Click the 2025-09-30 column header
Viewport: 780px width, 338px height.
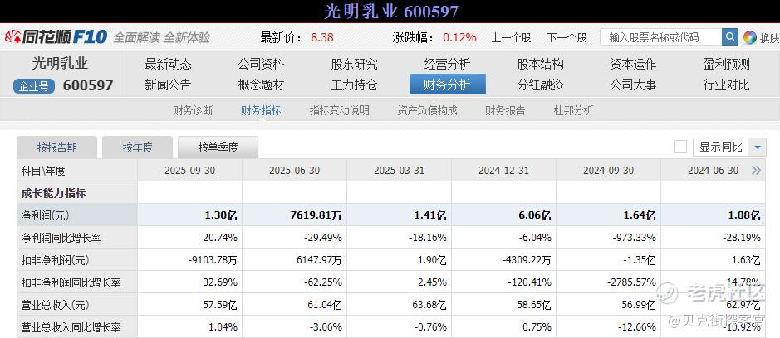(x=190, y=171)
